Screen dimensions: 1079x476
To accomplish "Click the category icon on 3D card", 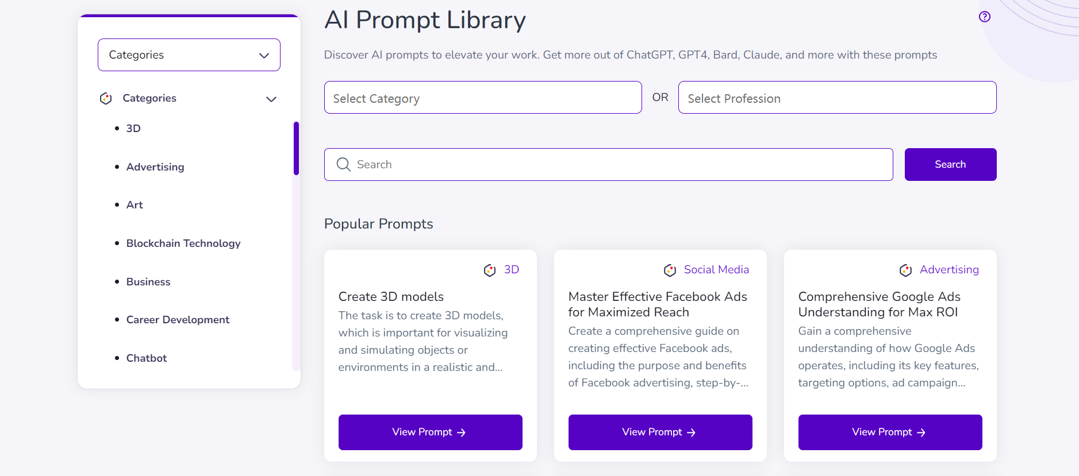I will click(490, 270).
